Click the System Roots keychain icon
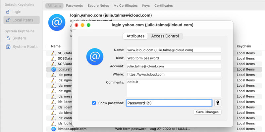The width and height of the screenshot is (265, 132). pyautogui.click(x=8, y=47)
